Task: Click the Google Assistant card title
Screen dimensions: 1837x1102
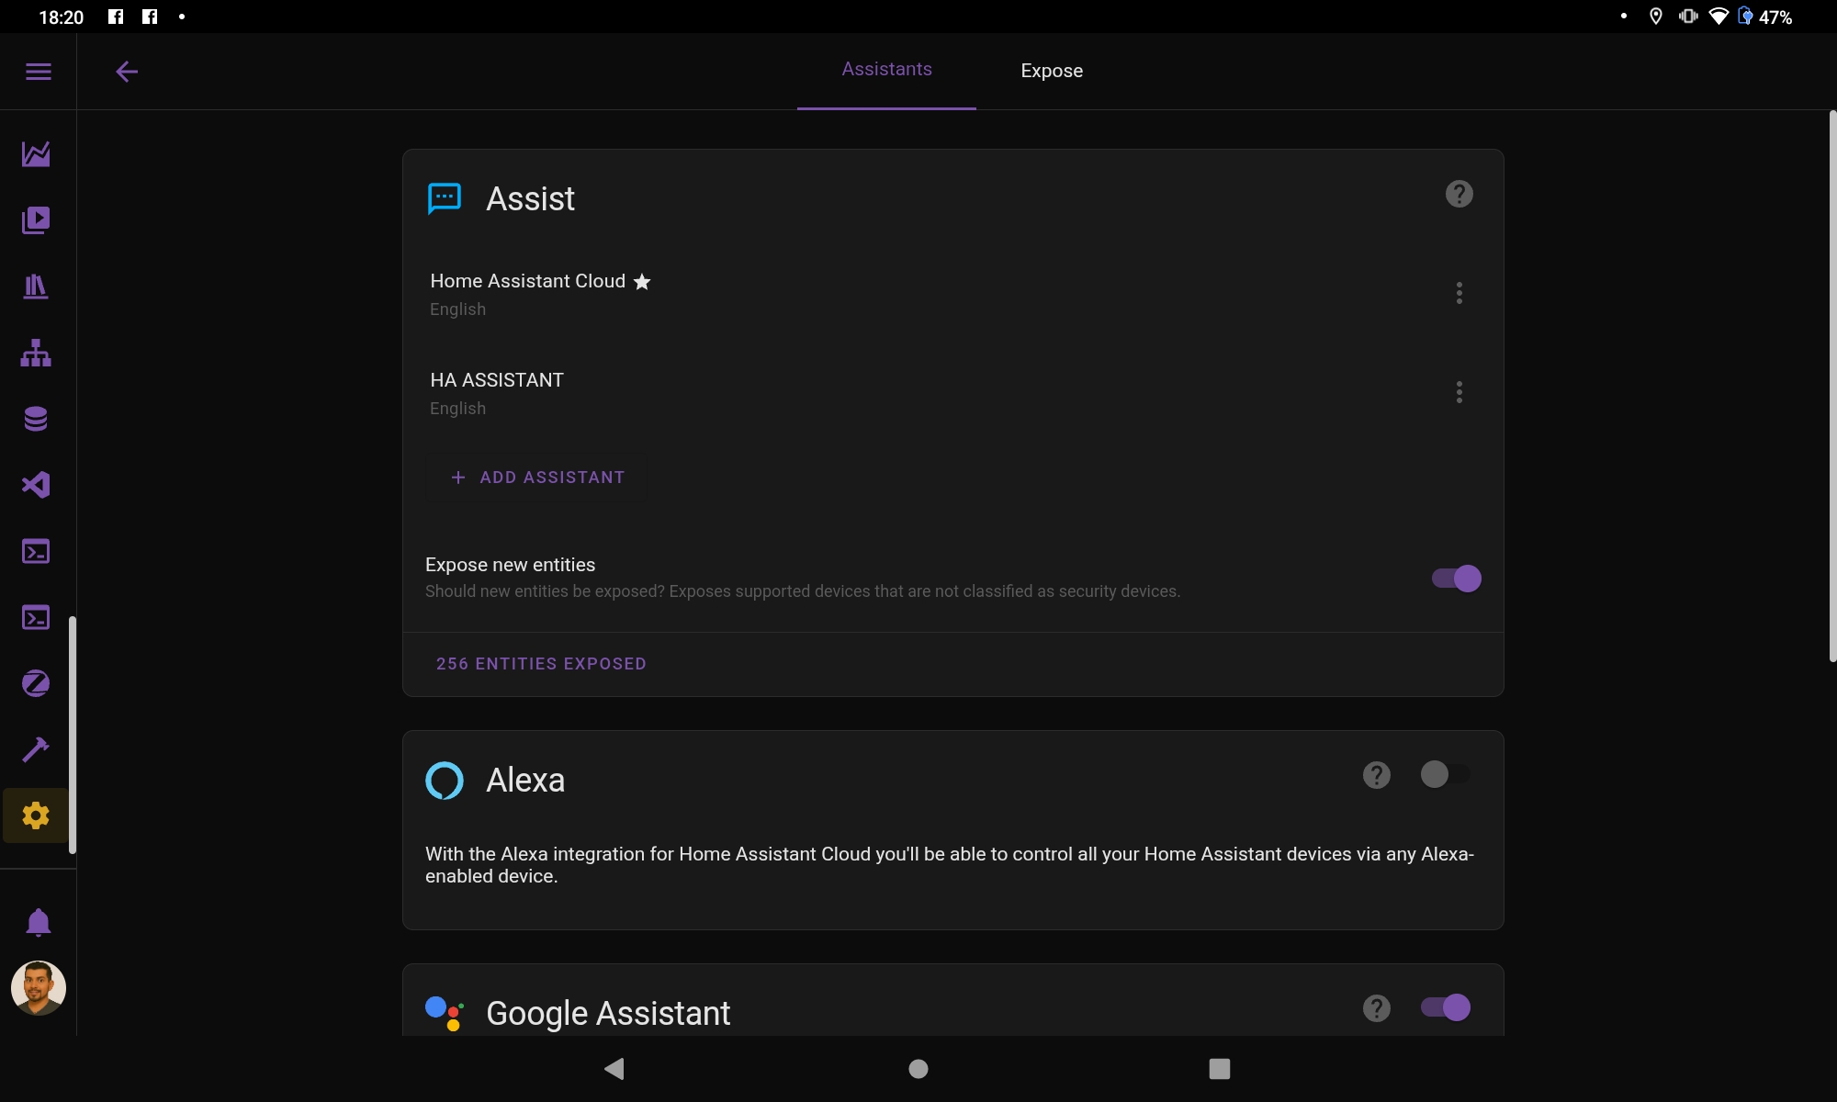Action: point(608,1014)
